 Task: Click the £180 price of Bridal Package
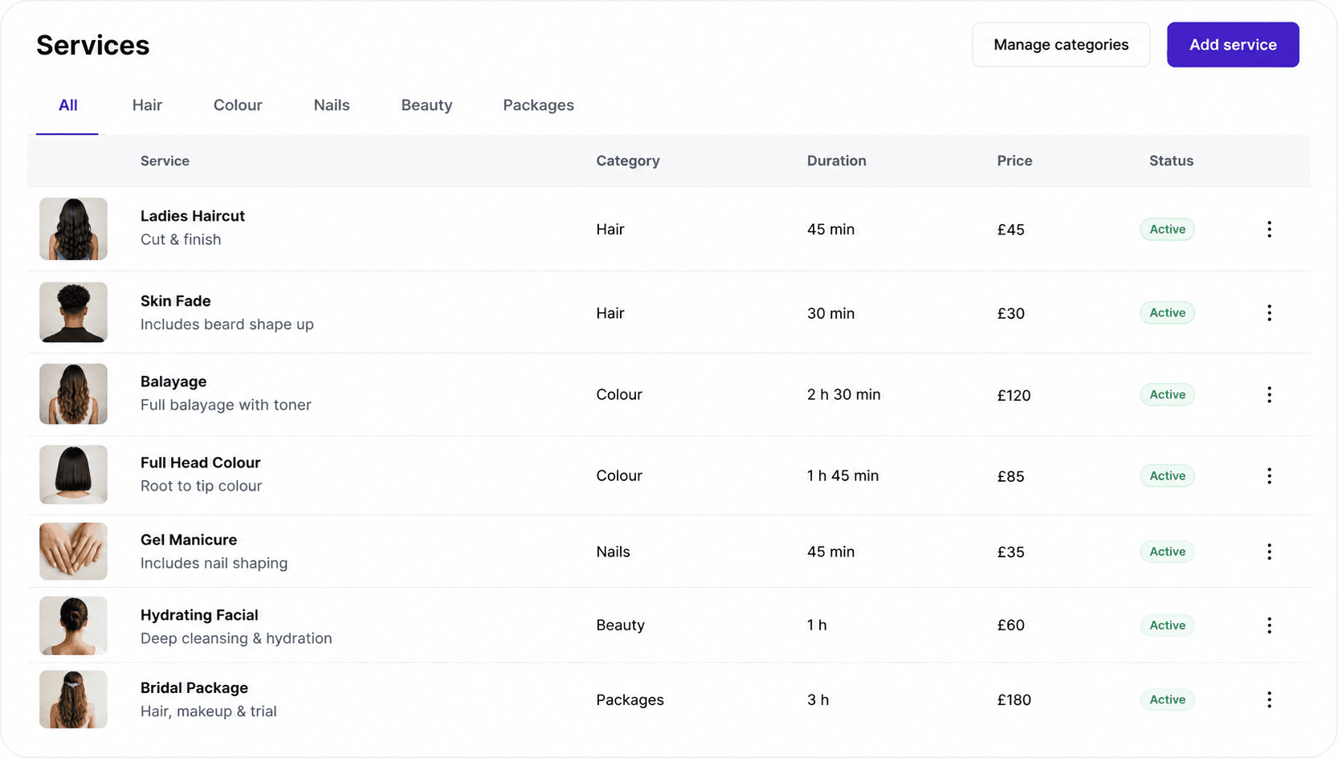click(1014, 700)
